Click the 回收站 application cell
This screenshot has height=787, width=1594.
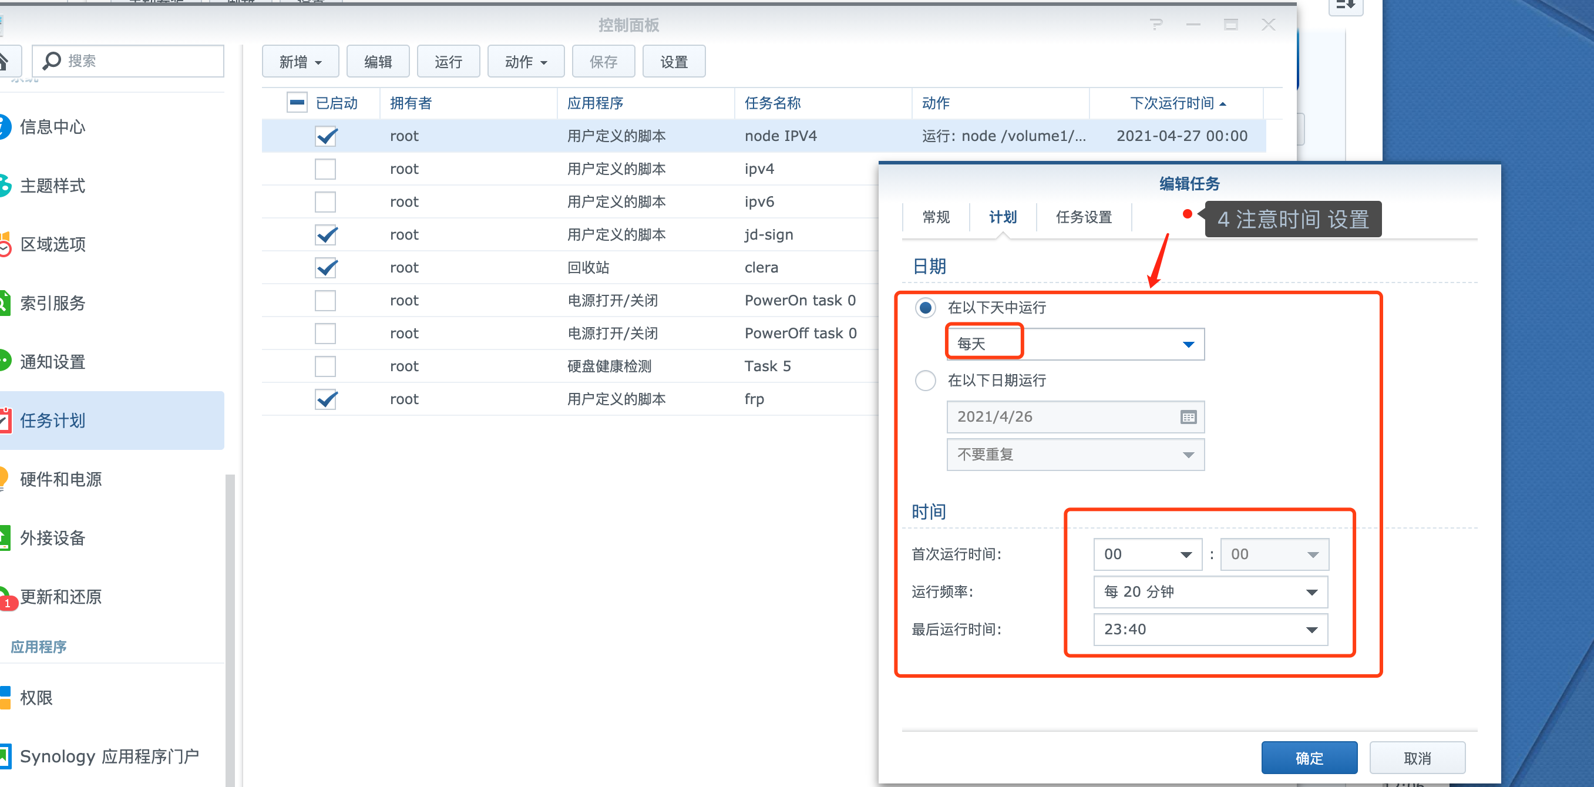588,267
